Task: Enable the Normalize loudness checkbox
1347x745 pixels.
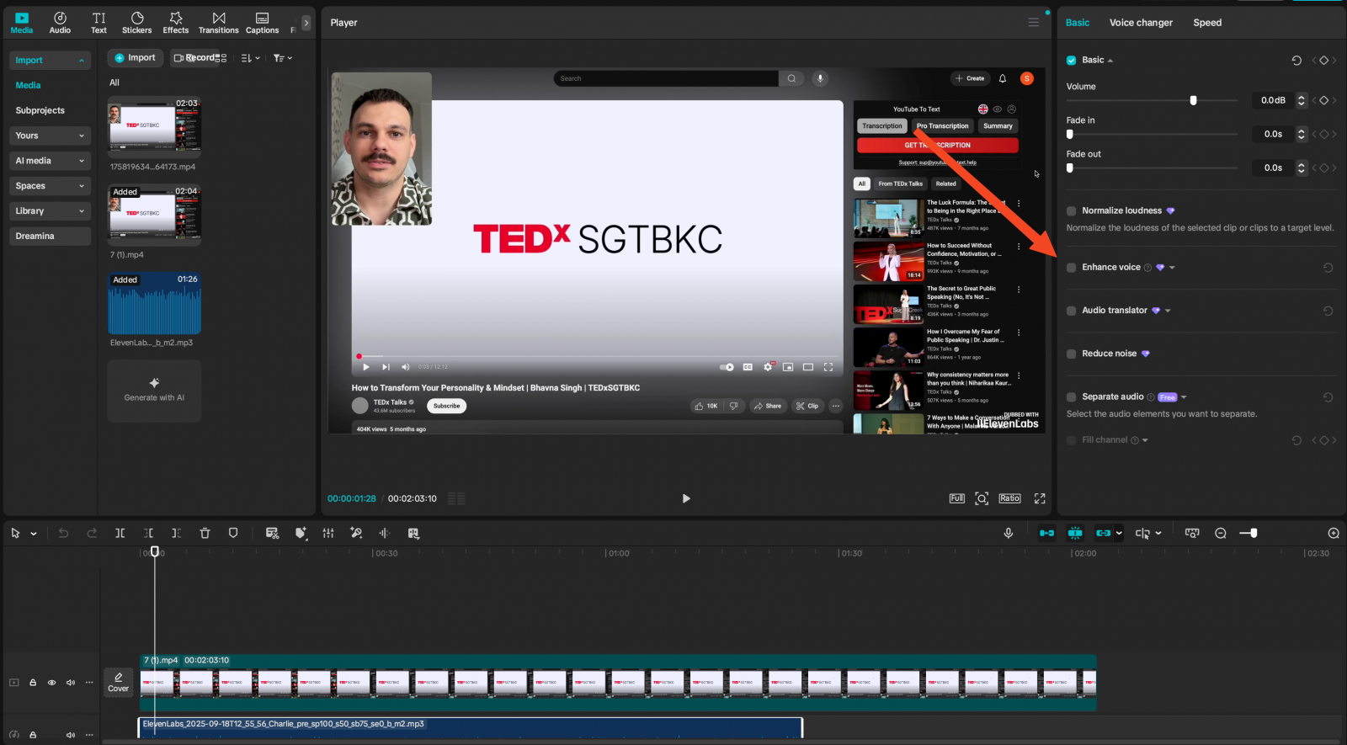Action: click(1071, 211)
